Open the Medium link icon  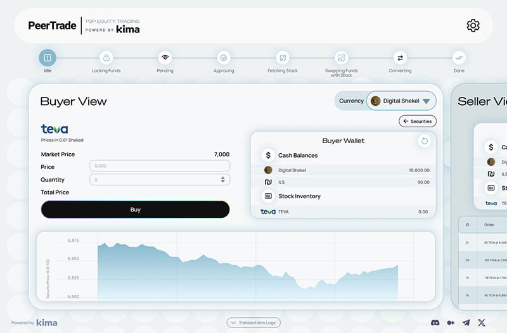click(x=451, y=323)
